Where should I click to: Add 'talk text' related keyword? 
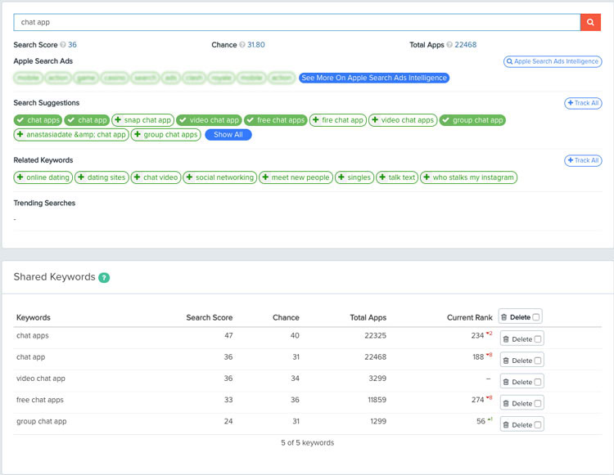397,177
